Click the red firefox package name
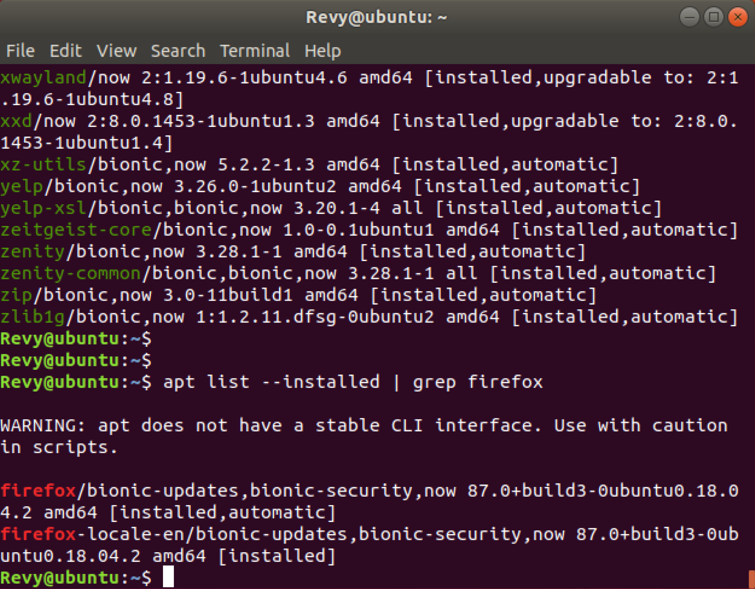The width and height of the screenshot is (755, 589). 38,491
